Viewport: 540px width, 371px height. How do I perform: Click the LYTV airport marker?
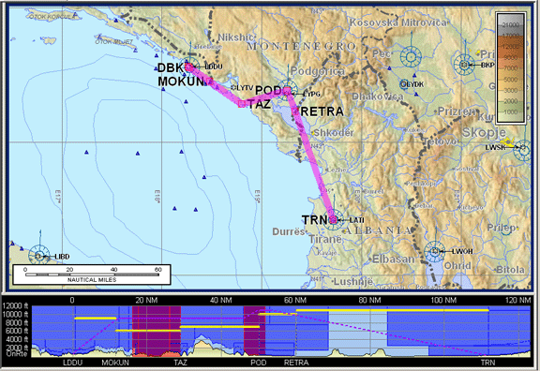(x=233, y=87)
